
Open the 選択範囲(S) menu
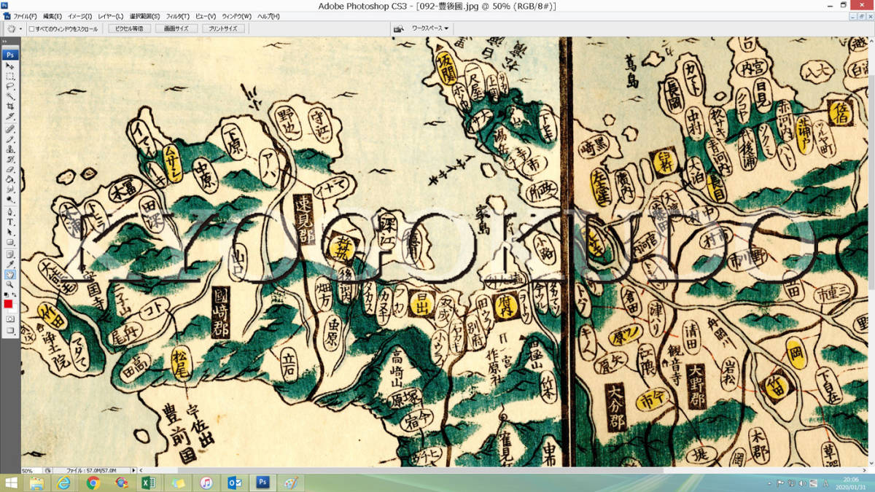[x=145, y=16]
